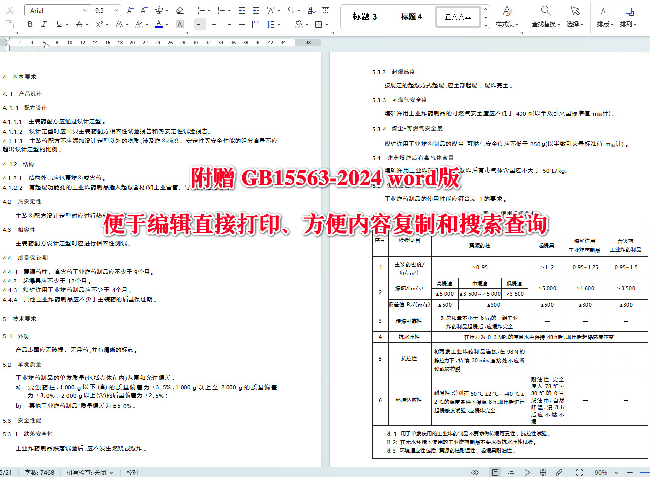The height and width of the screenshot is (477, 650).
Task: Open 校对 proofing from the status bar
Action: click(131, 472)
